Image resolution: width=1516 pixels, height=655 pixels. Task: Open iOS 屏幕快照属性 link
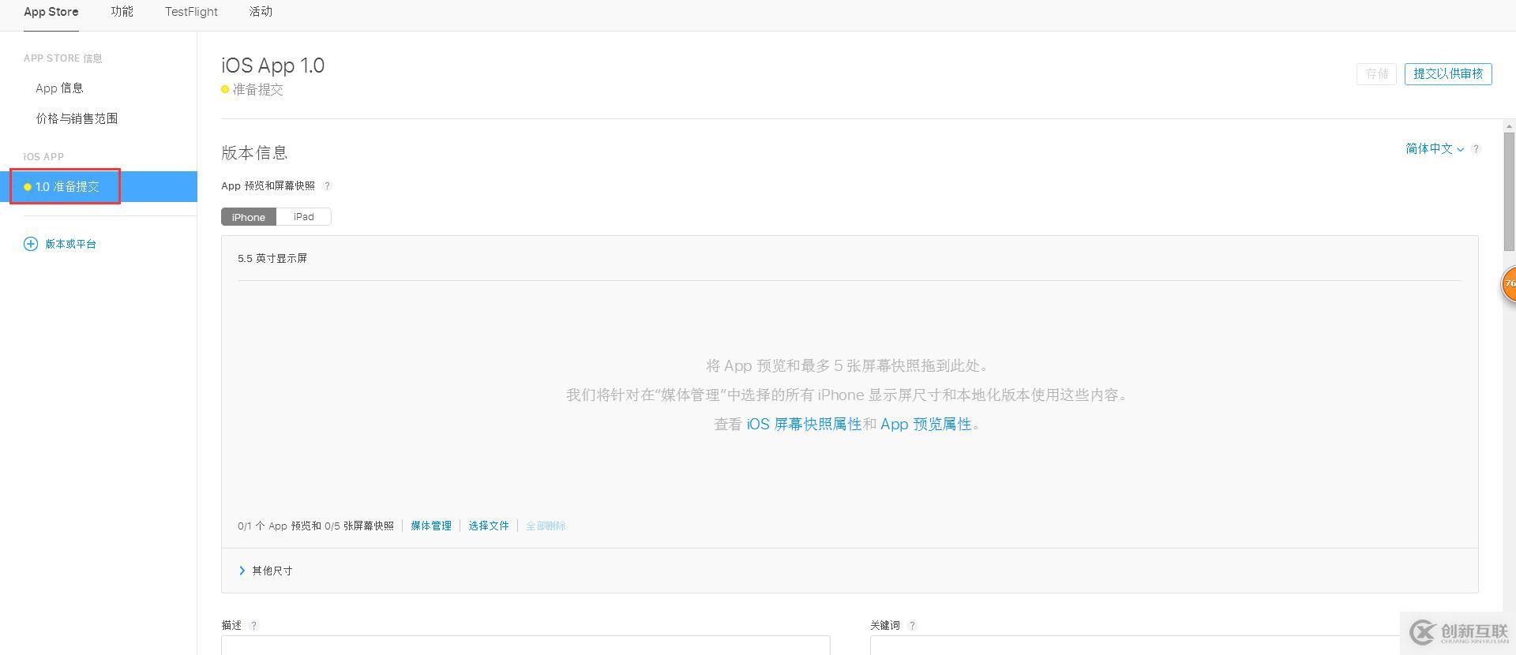tap(804, 425)
